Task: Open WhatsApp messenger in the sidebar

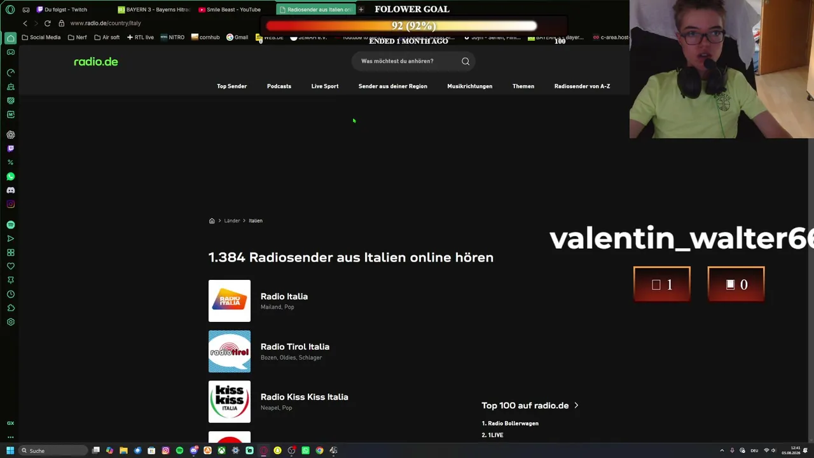Action: pos(11,176)
